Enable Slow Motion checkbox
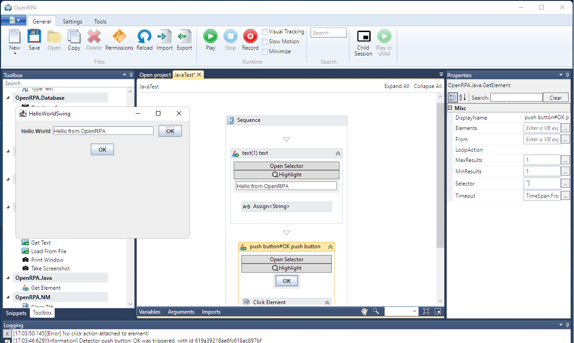The image size is (574, 343). tap(265, 42)
